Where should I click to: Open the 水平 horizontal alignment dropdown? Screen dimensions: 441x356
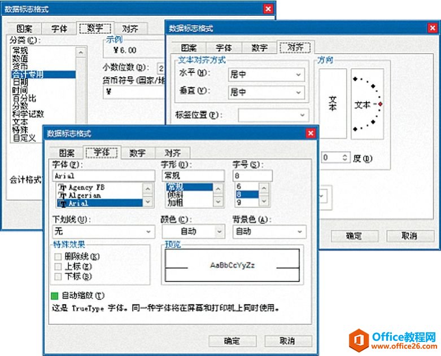266,74
